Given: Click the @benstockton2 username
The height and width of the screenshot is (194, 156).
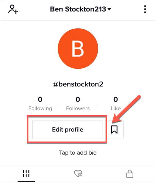Looking at the screenshot, I should pos(78,84).
